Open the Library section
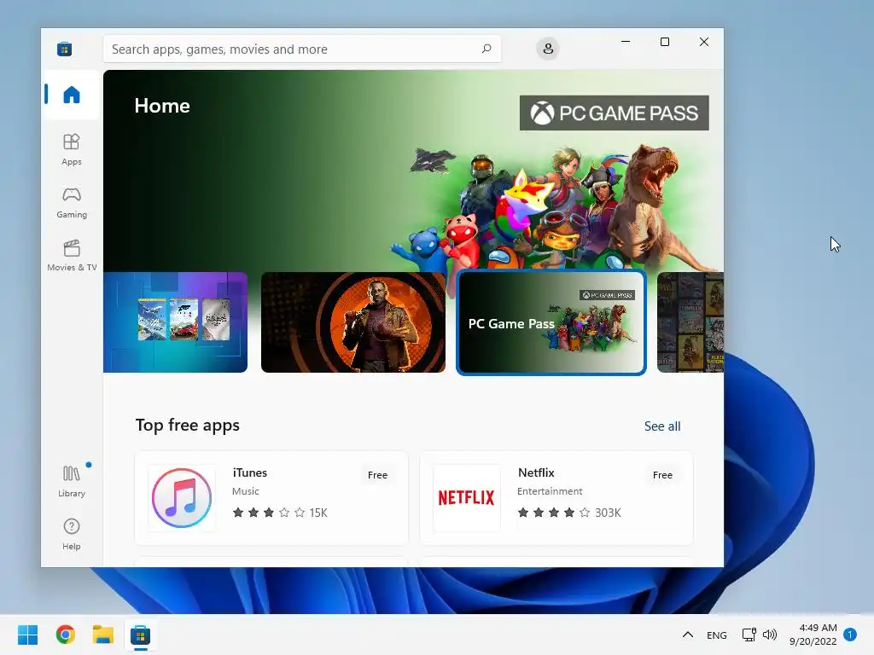Screen dimensions: 874x655 [x=72, y=481]
